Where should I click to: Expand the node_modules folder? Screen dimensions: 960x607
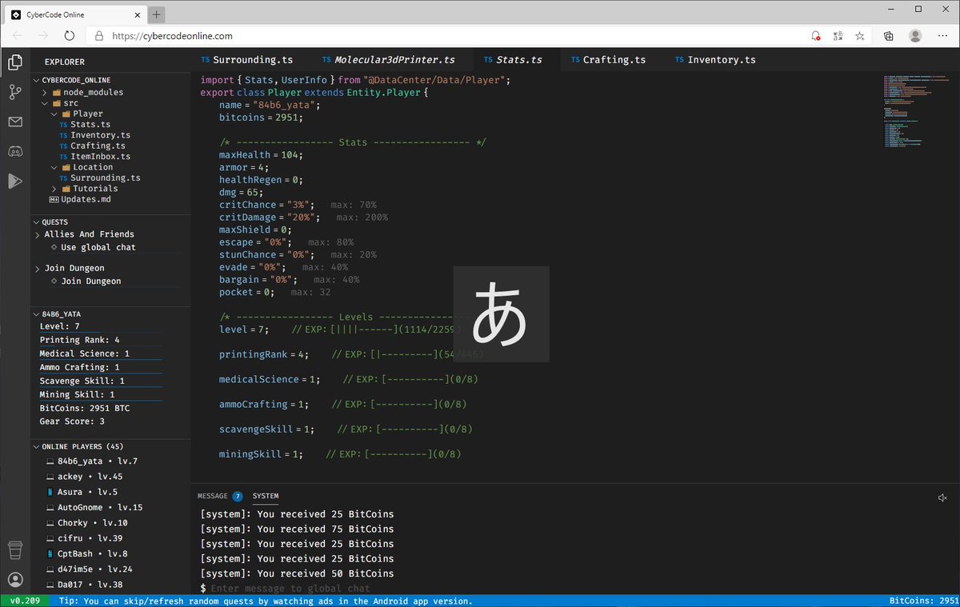(46, 92)
